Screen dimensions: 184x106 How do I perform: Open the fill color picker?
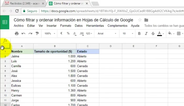[x=170, y=33]
